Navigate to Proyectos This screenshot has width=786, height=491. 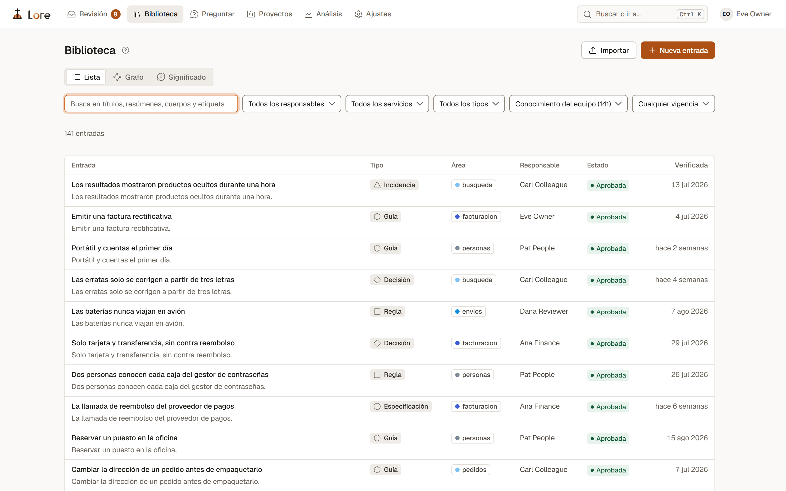(x=269, y=14)
